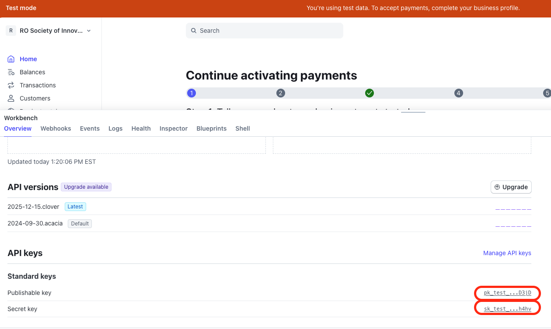The width and height of the screenshot is (551, 329).
Task: Click the Upgrade available badge
Action: (x=86, y=187)
